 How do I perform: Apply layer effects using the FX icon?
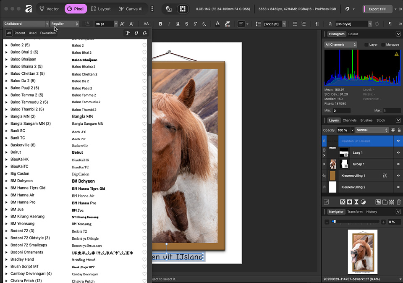343,202
